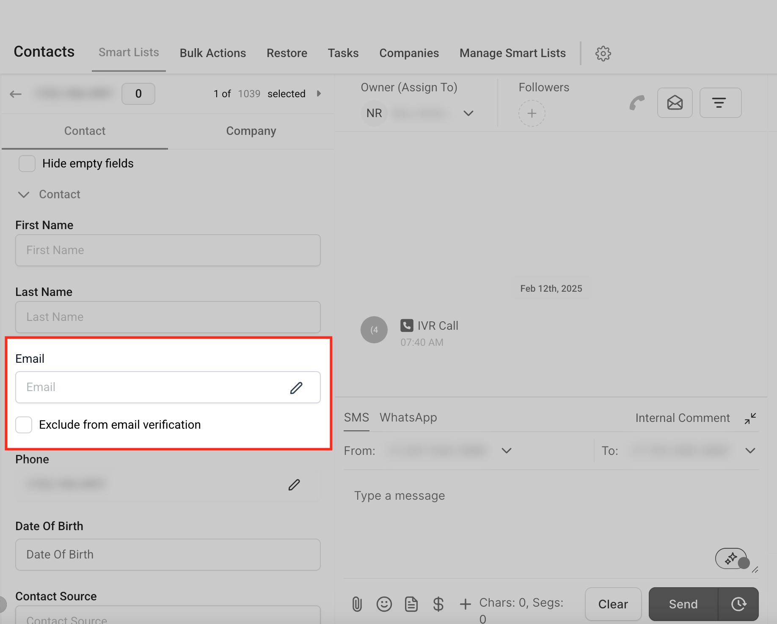Open the Companies tab
Image resolution: width=777 pixels, height=624 pixels.
[x=409, y=53]
